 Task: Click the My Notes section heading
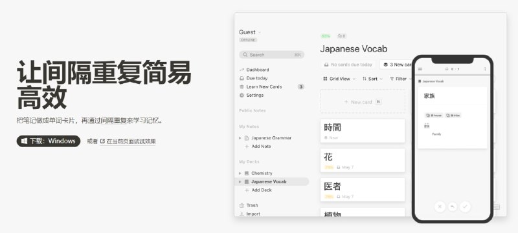(x=249, y=127)
